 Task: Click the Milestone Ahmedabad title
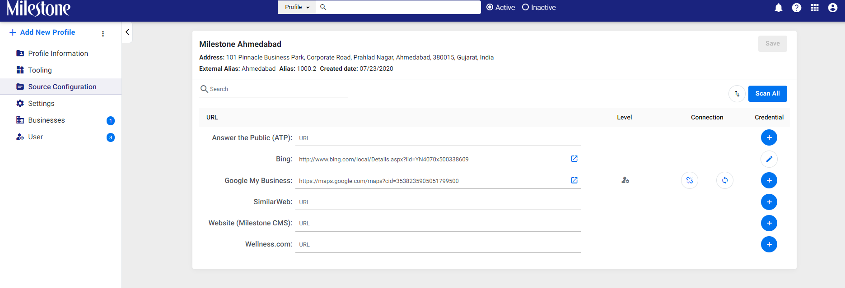[x=240, y=44]
